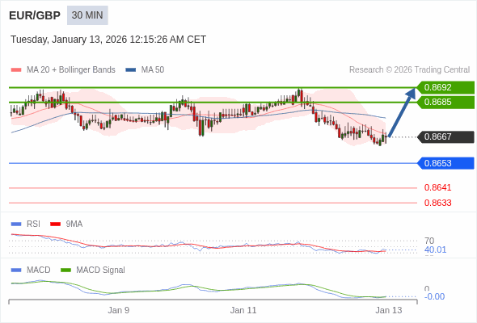
Task: Click the 'MA 20 + Bollinger Bands' legend label
Action: (71, 70)
